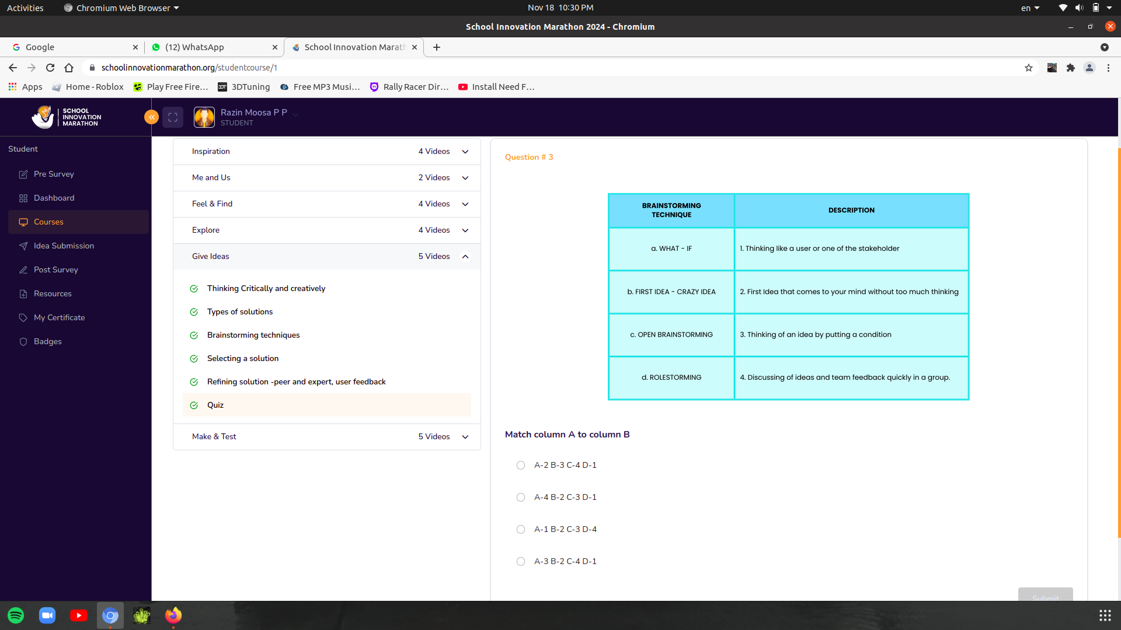1121x630 pixels.
Task: Click the School Innovation Marathon logo icon
Action: click(43, 117)
